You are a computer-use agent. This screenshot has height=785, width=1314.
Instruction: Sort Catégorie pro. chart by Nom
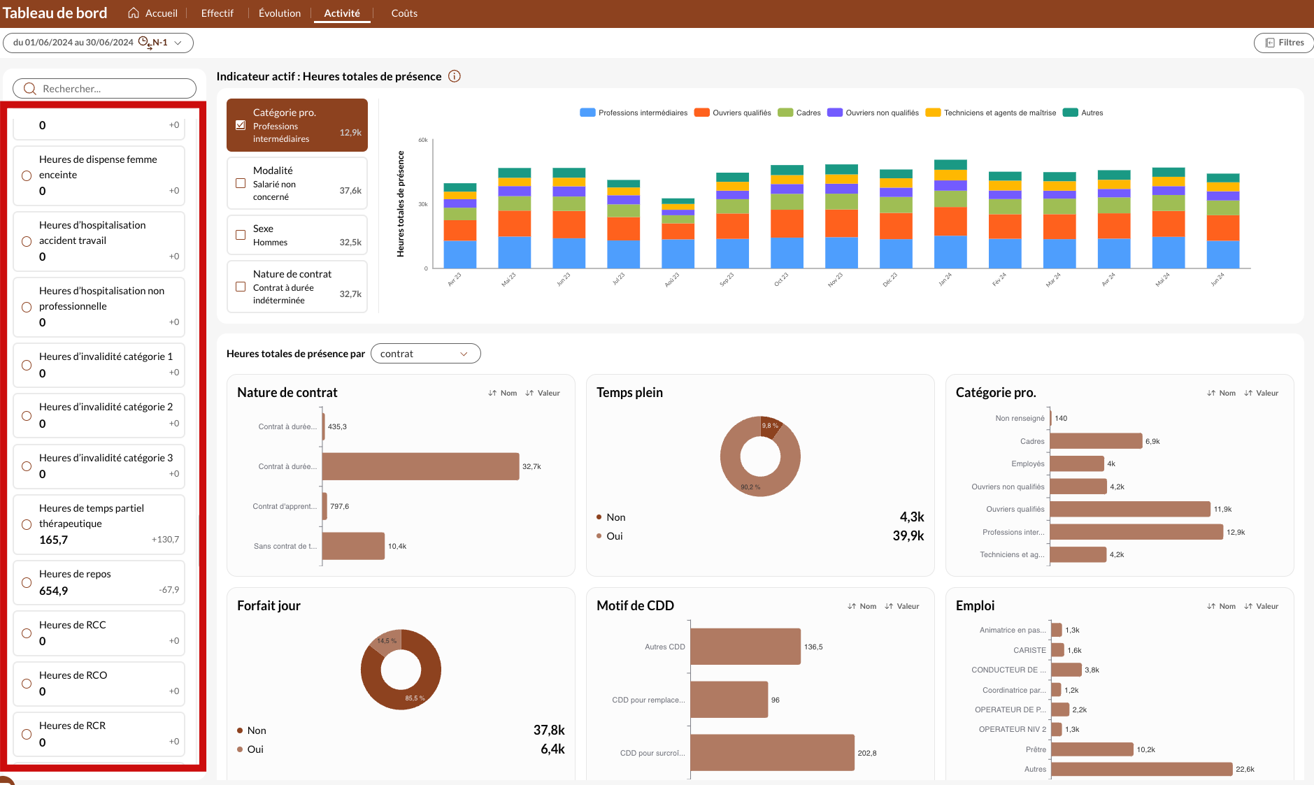click(x=1221, y=393)
